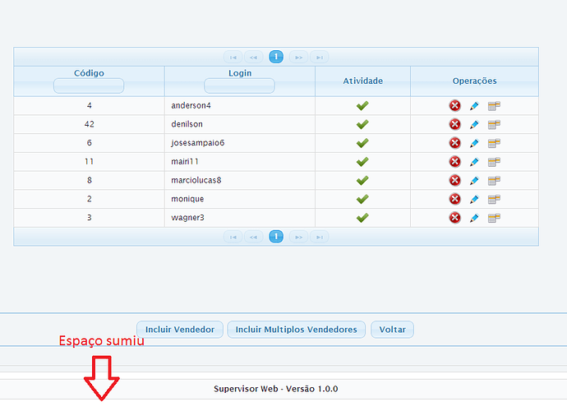Edit denilson using the pencil icon

pos(474,125)
